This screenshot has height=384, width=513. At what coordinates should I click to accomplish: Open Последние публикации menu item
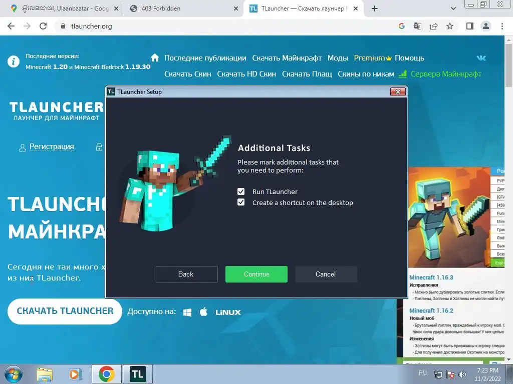point(205,58)
